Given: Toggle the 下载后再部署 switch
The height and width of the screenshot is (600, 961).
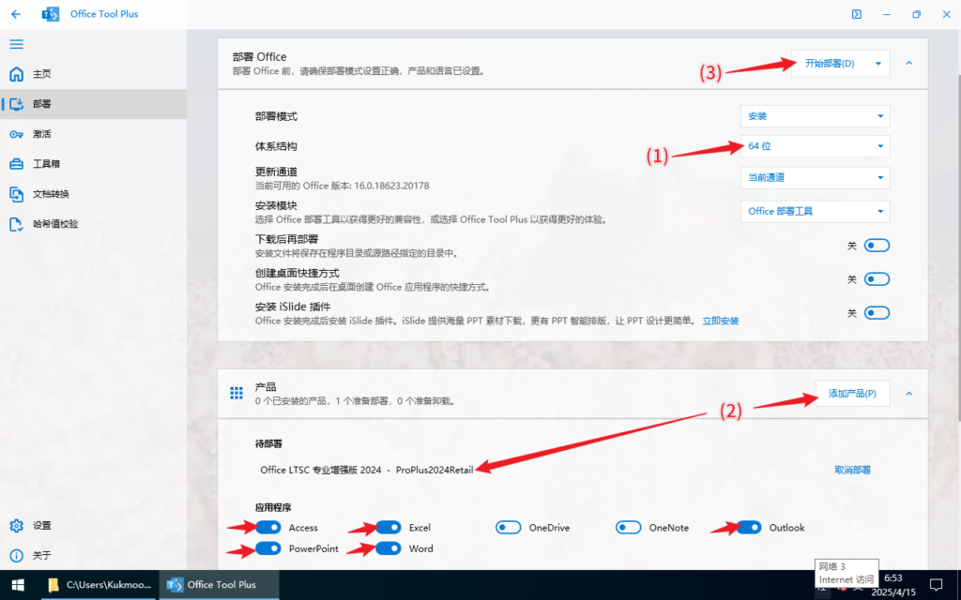Looking at the screenshot, I should (877, 246).
